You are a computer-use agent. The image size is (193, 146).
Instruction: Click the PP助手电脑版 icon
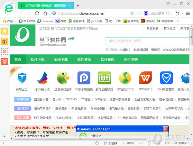pos(84,78)
